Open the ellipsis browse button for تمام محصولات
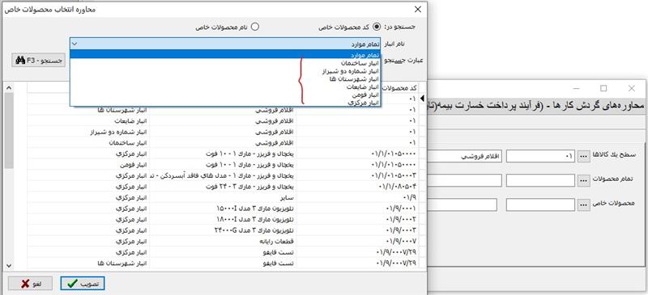The width and height of the screenshot is (648, 295). (x=583, y=180)
